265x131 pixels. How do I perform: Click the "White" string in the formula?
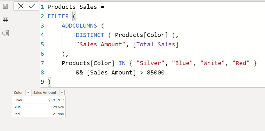tap(213, 63)
